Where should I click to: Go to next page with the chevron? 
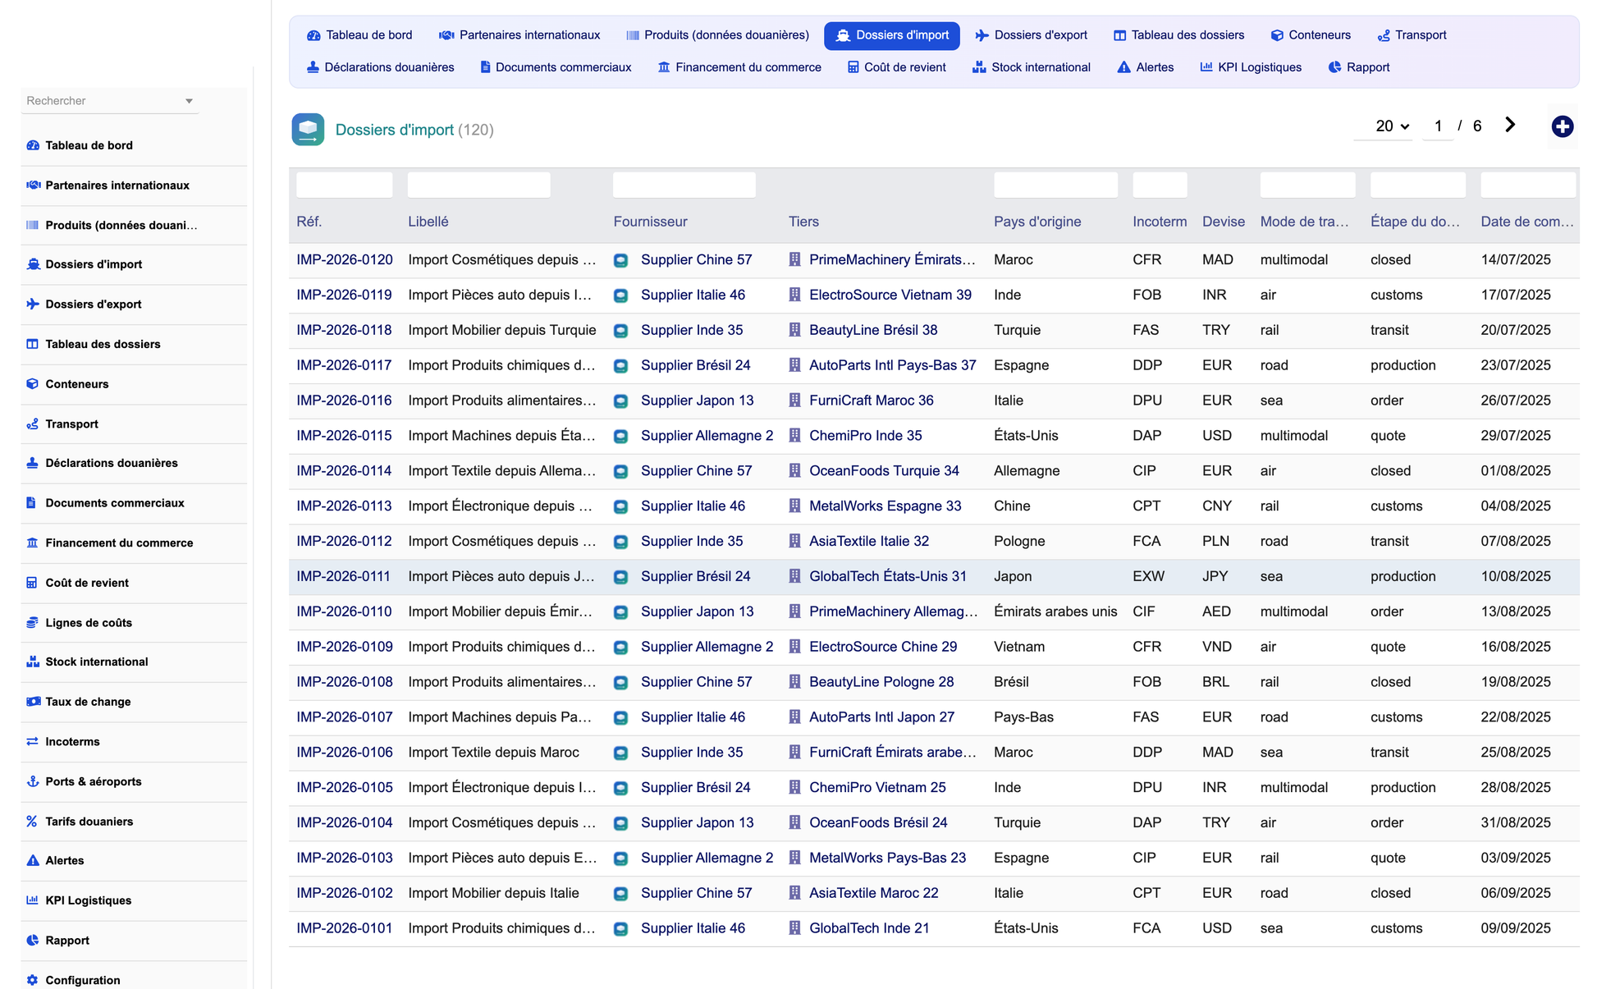pyautogui.click(x=1510, y=125)
